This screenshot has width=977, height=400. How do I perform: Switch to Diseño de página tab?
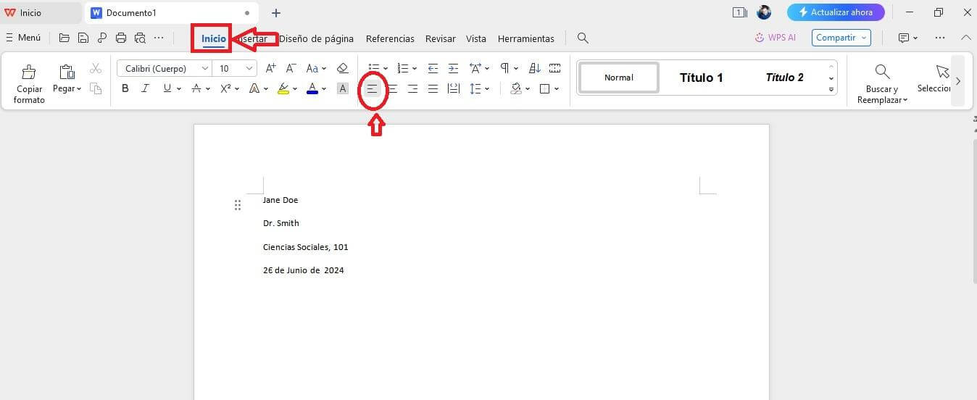[316, 38]
